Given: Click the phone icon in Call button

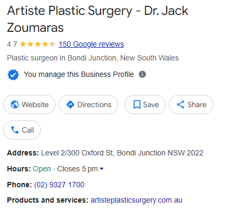Looking at the screenshot, I should coord(15,130).
